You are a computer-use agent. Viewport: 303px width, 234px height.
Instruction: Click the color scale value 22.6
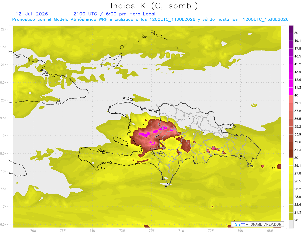tap(297, 204)
